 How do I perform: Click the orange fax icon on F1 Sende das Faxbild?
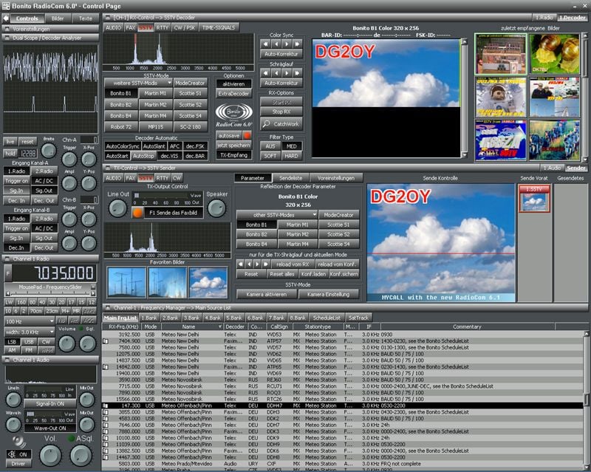click(x=137, y=212)
